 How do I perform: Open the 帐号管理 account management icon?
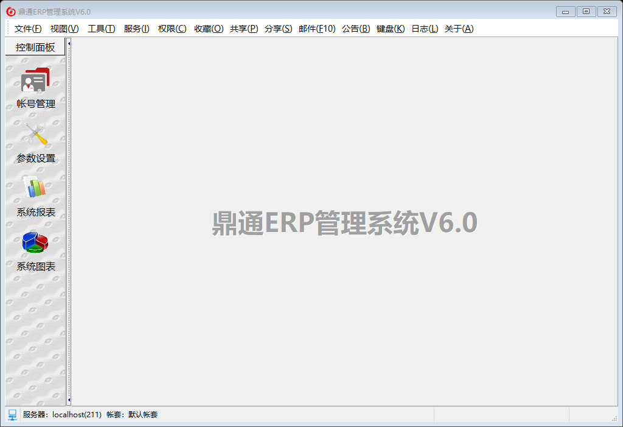point(35,80)
